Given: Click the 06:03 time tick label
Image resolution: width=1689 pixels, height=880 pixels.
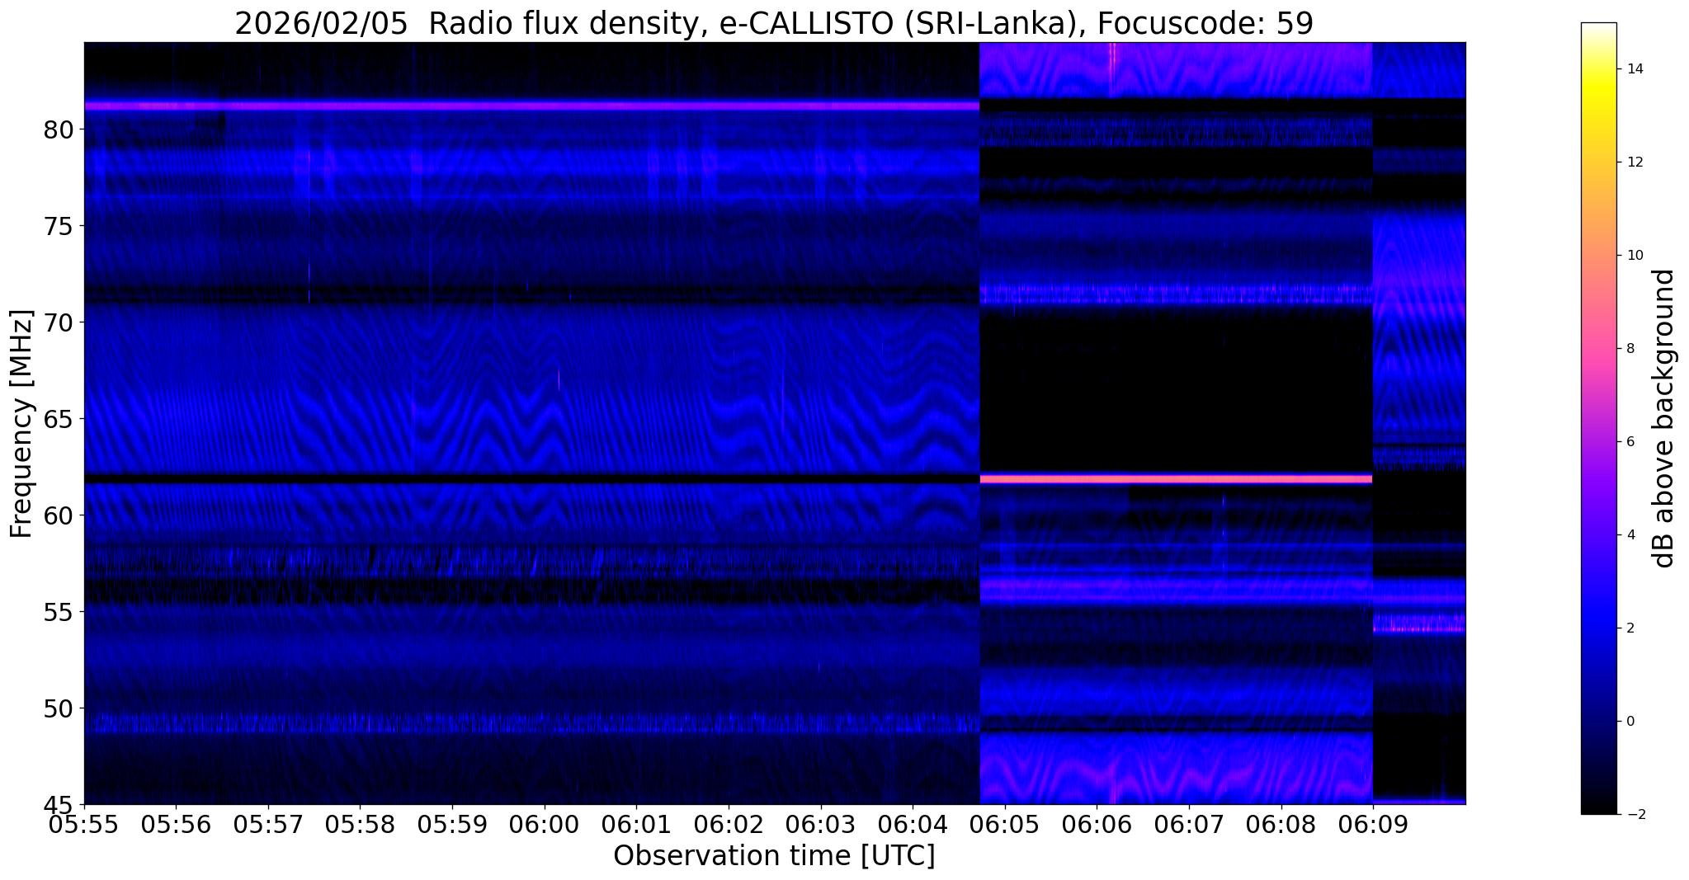Looking at the screenshot, I should click(821, 825).
